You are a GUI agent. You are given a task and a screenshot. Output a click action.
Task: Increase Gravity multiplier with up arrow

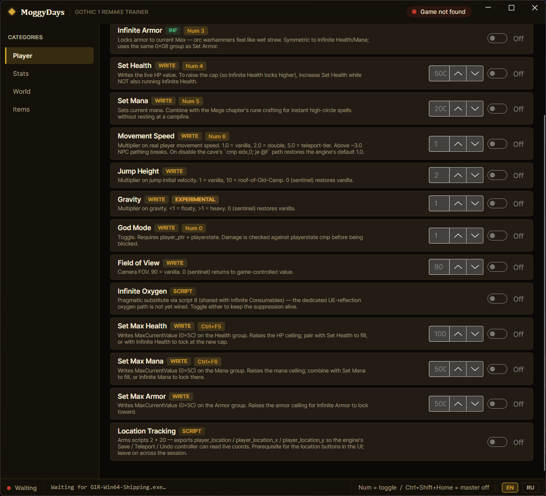(458, 203)
